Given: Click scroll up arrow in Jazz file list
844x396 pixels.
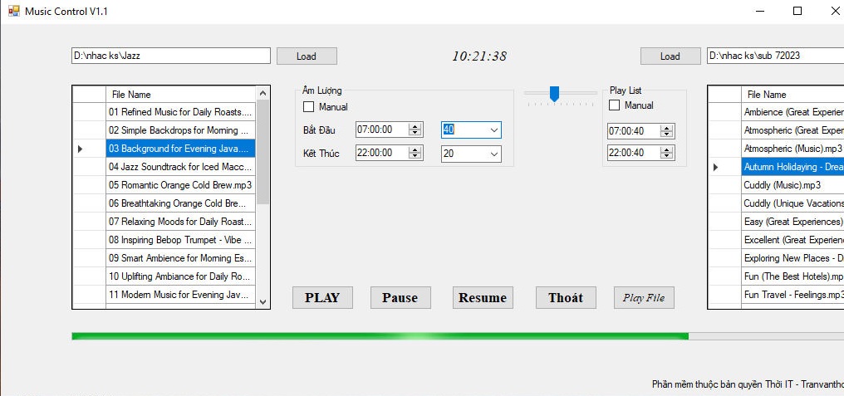Looking at the screenshot, I should click(263, 94).
